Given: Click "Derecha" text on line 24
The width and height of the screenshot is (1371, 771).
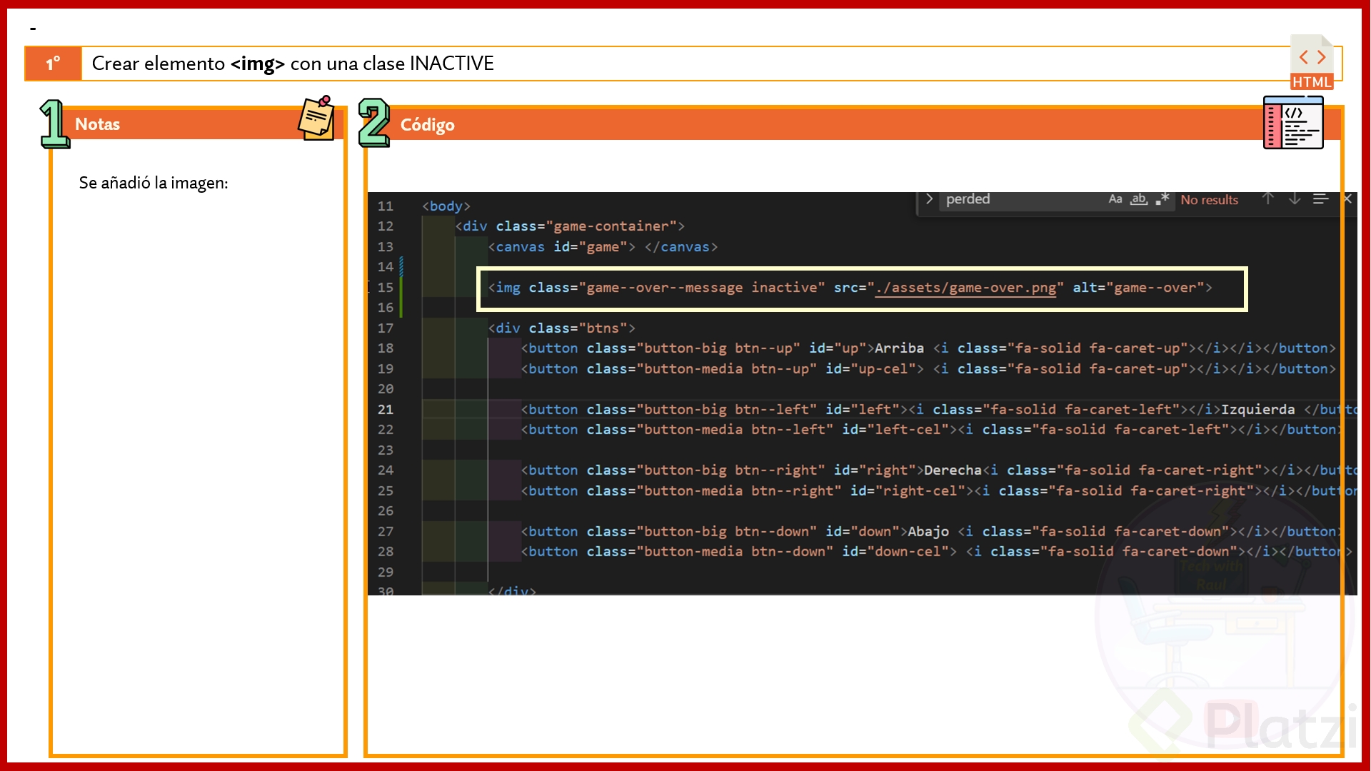Looking at the screenshot, I should click(953, 470).
